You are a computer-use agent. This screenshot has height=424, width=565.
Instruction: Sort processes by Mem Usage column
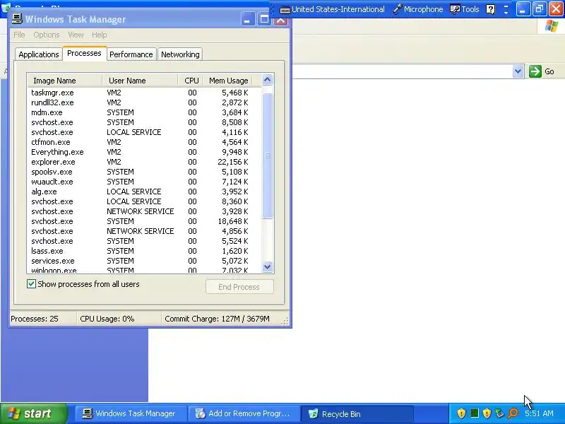coord(227,81)
